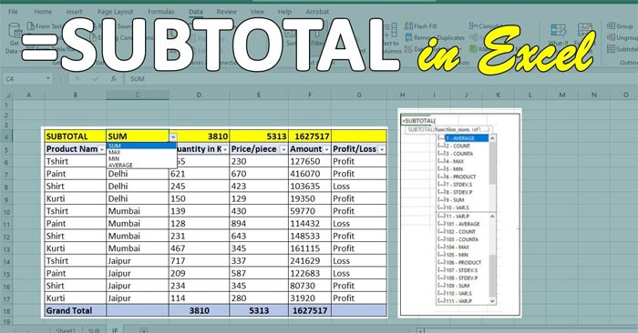Select '4 - MAX' function_num option
The height and width of the screenshot is (333, 638).
click(463, 162)
